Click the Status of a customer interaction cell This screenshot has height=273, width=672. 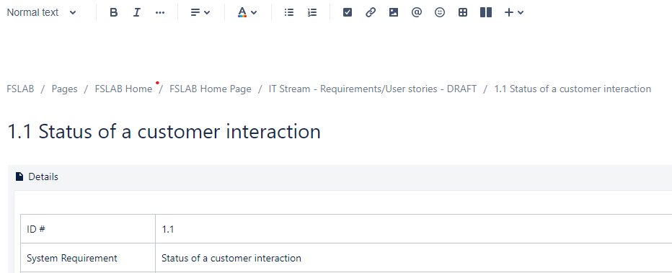click(x=414, y=258)
